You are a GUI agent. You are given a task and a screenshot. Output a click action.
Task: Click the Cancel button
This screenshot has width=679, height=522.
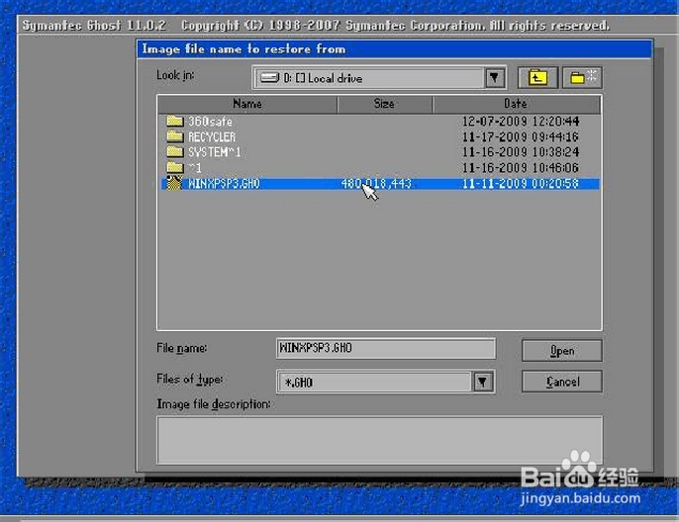point(561,382)
